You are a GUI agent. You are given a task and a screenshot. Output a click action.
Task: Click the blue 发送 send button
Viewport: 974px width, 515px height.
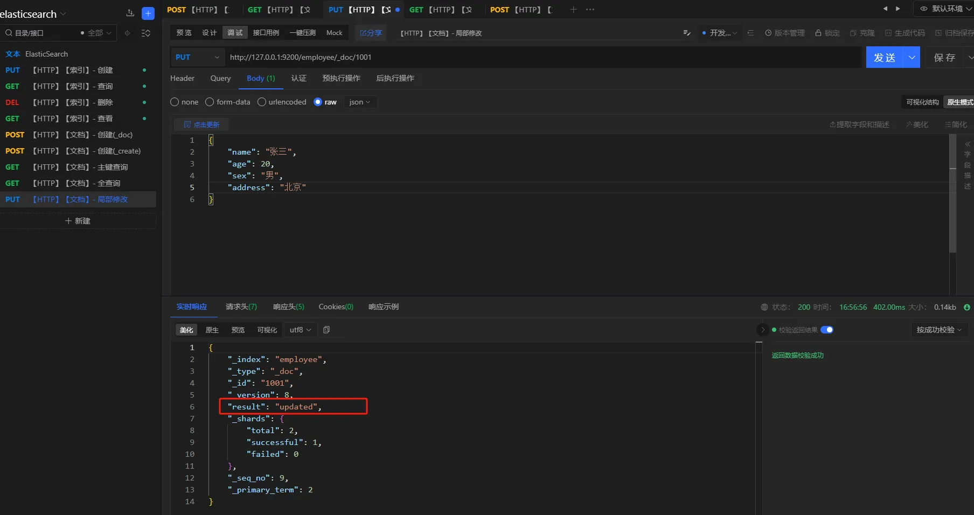click(884, 57)
